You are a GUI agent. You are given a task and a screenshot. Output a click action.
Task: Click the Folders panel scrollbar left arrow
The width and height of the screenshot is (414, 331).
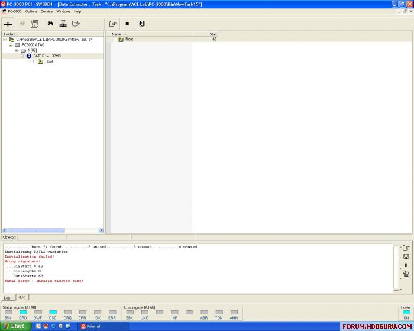[4, 231]
